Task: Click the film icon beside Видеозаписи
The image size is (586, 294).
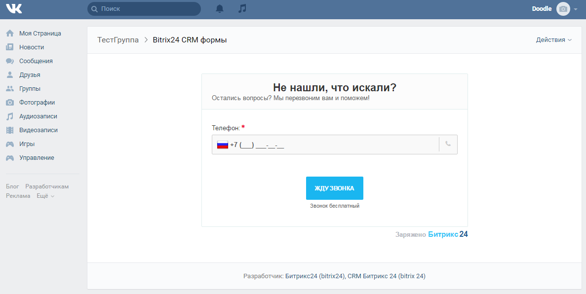Action: click(x=10, y=130)
